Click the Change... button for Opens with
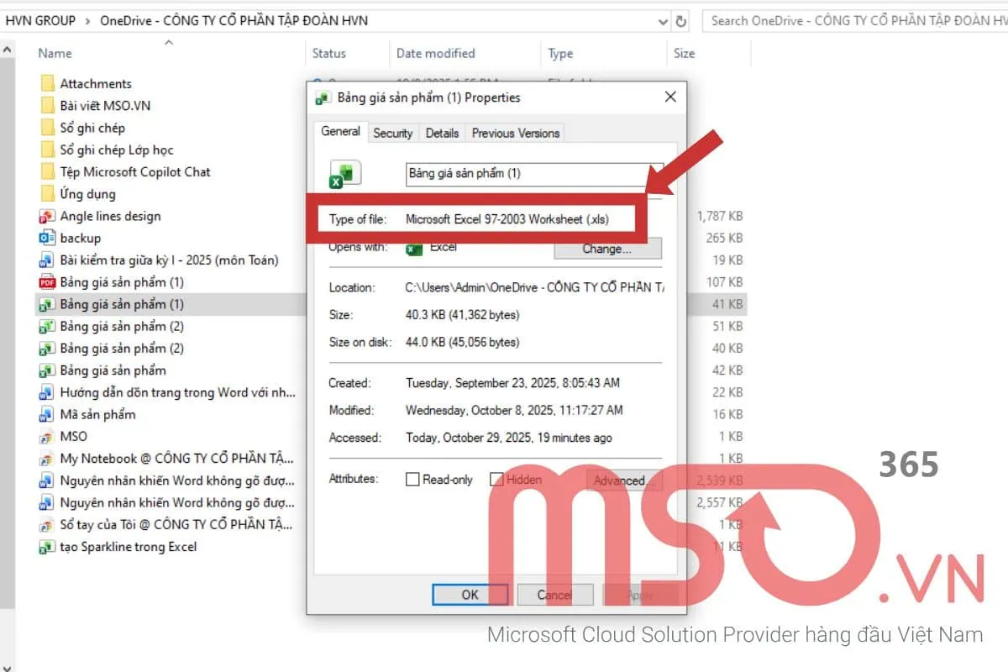1008x672 pixels. tap(607, 249)
